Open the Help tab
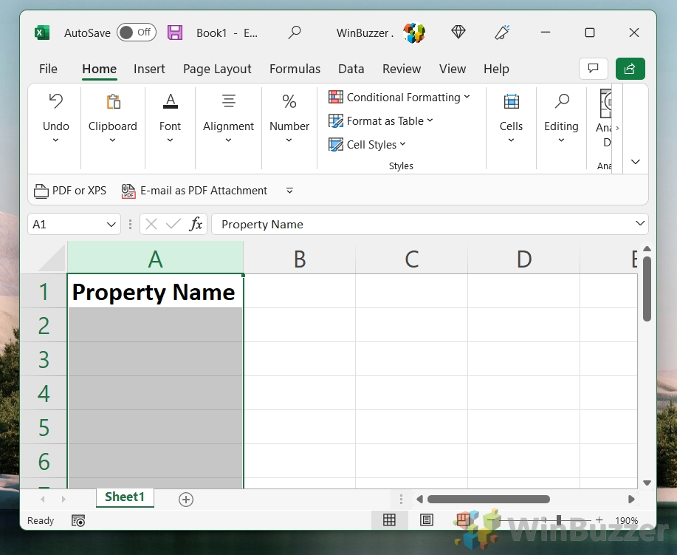The image size is (677, 555). (x=496, y=69)
